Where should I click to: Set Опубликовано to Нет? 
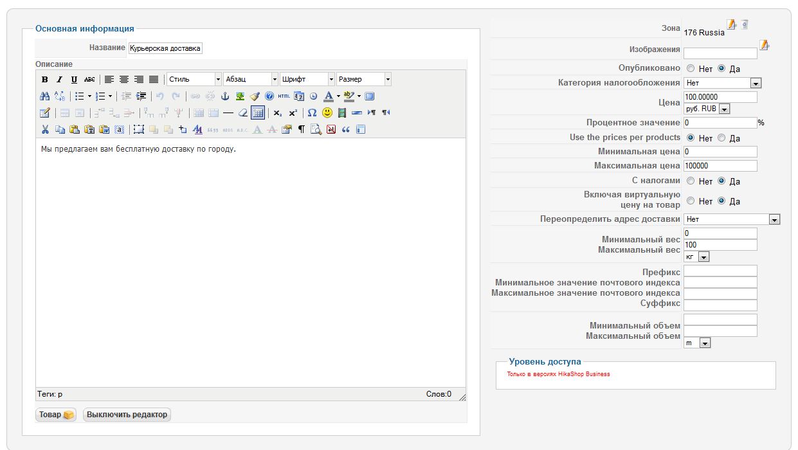coord(691,68)
